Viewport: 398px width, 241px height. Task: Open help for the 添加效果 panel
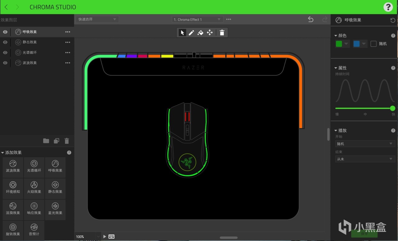pyautogui.click(x=69, y=153)
